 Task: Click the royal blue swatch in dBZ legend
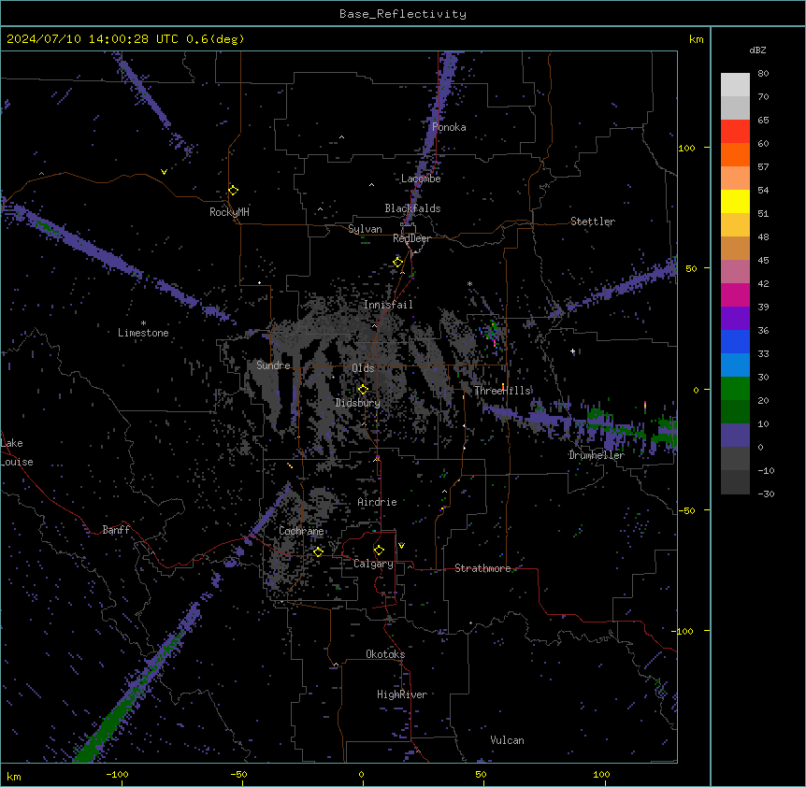tap(735, 341)
